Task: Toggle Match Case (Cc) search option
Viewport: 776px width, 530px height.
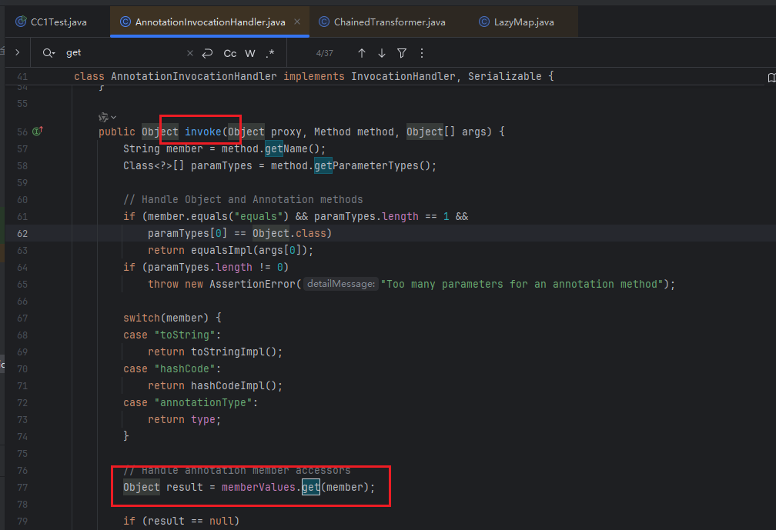Action: 230,53
